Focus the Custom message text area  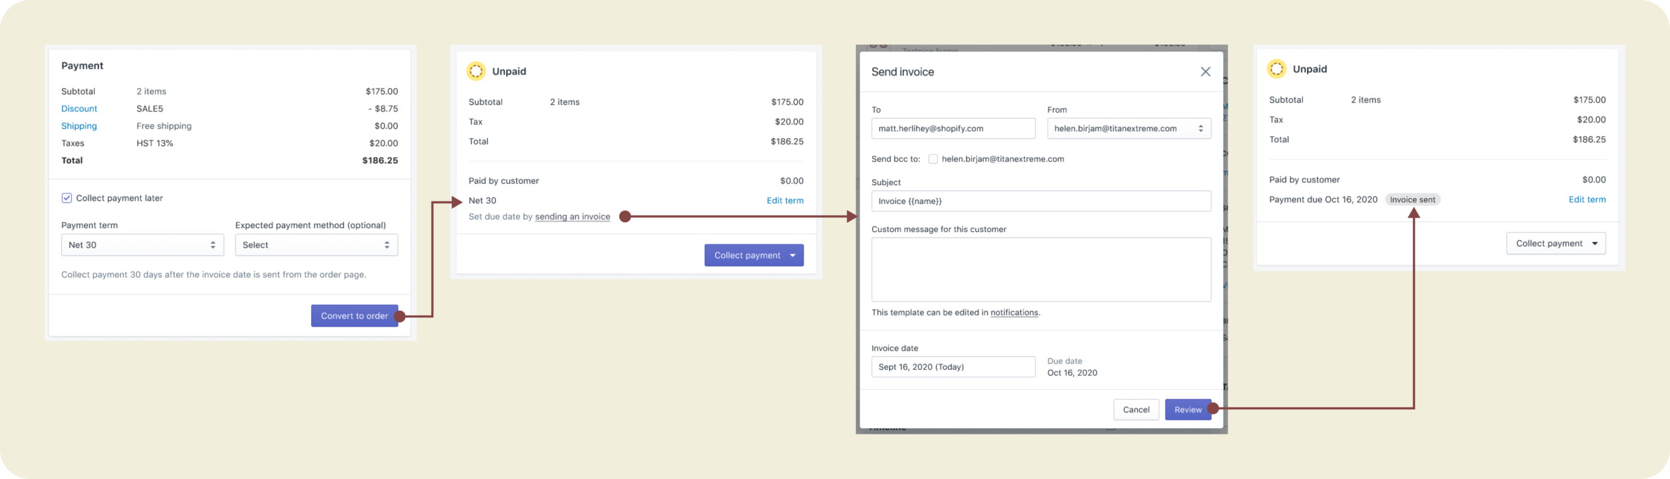pyautogui.click(x=1040, y=269)
